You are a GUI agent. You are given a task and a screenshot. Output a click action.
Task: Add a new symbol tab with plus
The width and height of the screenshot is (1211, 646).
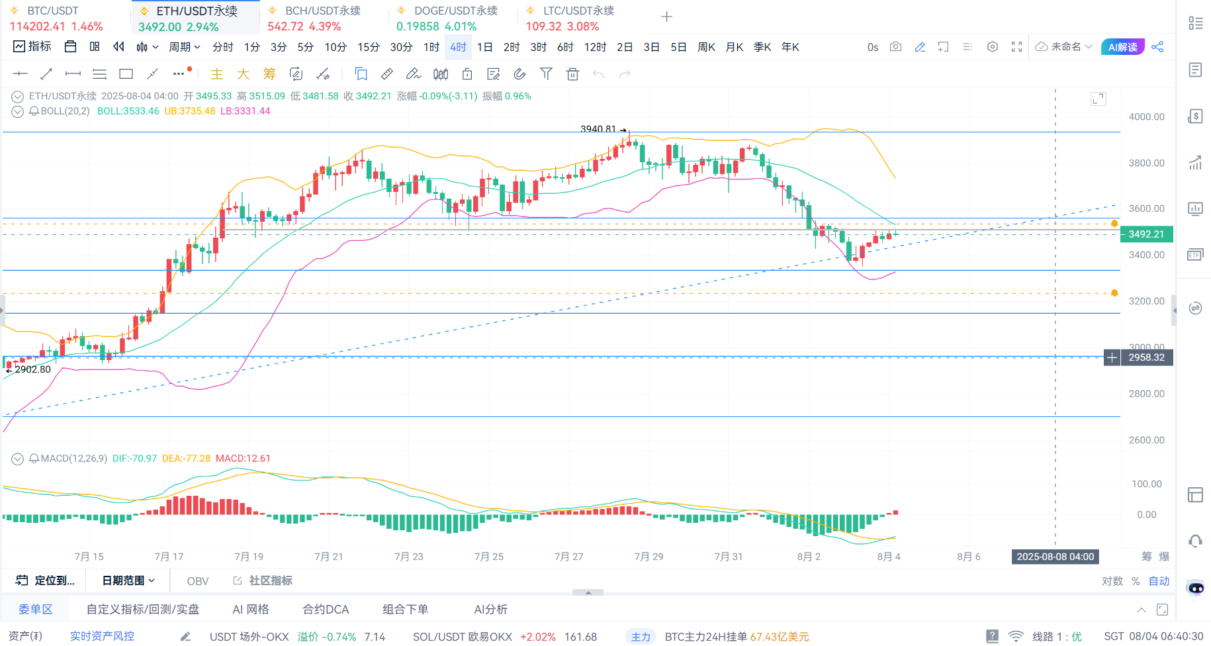click(x=666, y=17)
